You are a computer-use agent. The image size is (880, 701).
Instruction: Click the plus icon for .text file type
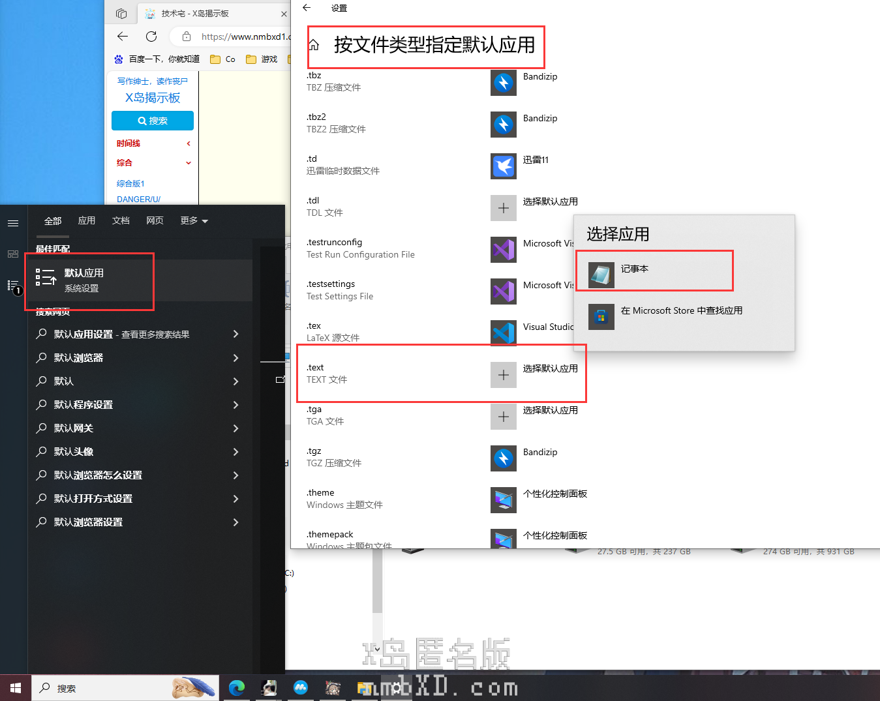coord(503,375)
